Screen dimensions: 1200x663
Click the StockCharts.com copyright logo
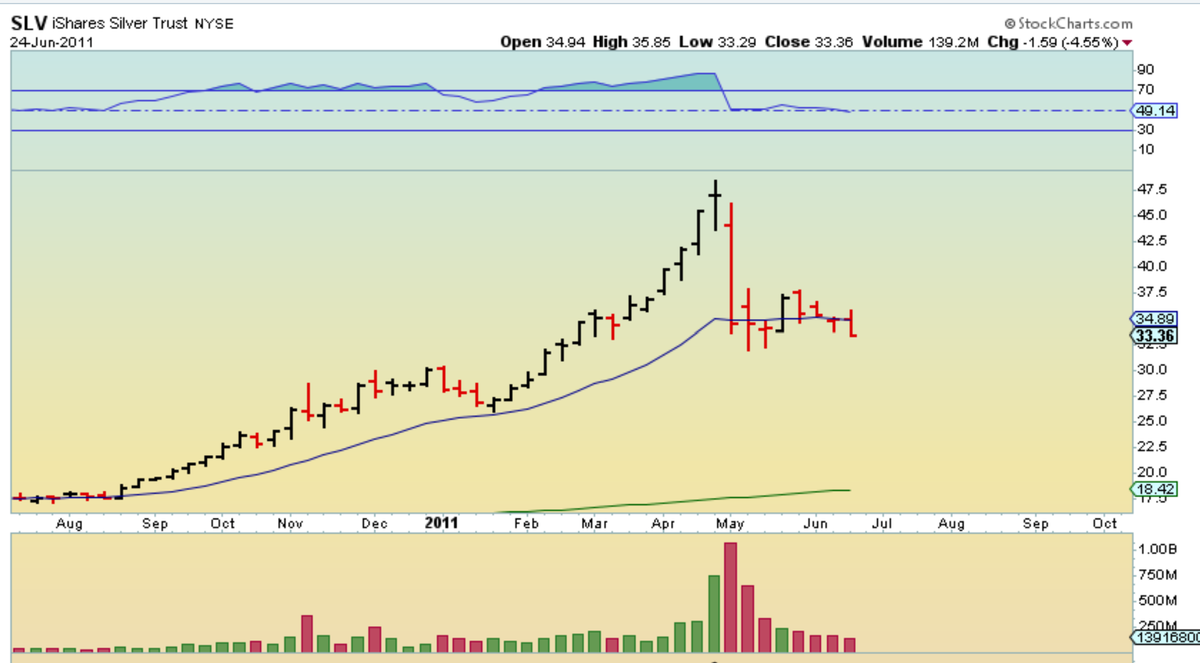(1069, 23)
